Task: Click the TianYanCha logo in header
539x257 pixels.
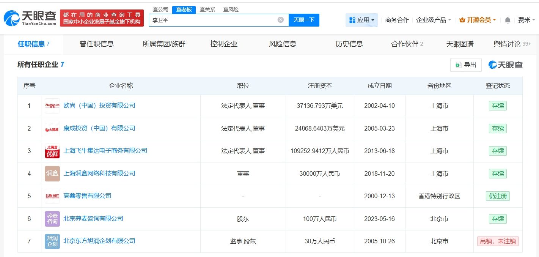Action: point(30,18)
